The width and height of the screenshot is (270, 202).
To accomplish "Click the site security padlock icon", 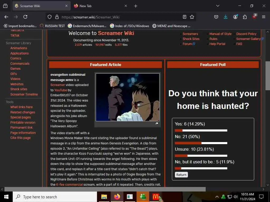I will point(57,17).
